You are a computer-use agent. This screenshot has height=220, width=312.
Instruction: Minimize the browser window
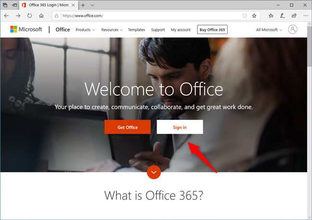278,5
